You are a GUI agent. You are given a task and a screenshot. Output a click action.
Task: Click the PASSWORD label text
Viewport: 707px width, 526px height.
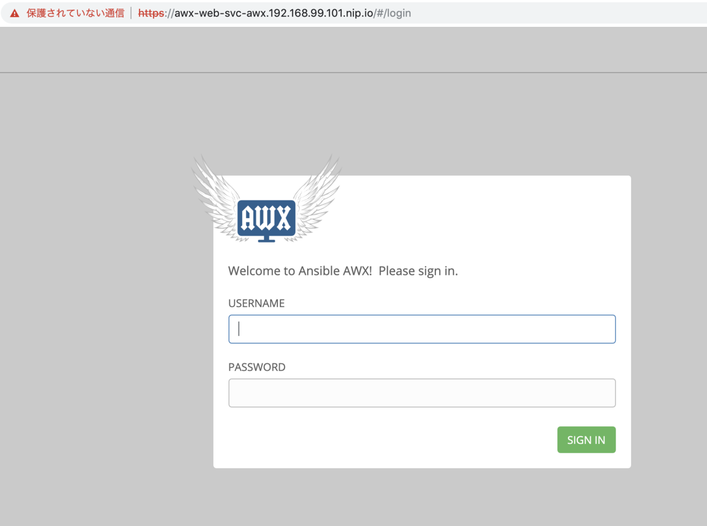pos(257,367)
